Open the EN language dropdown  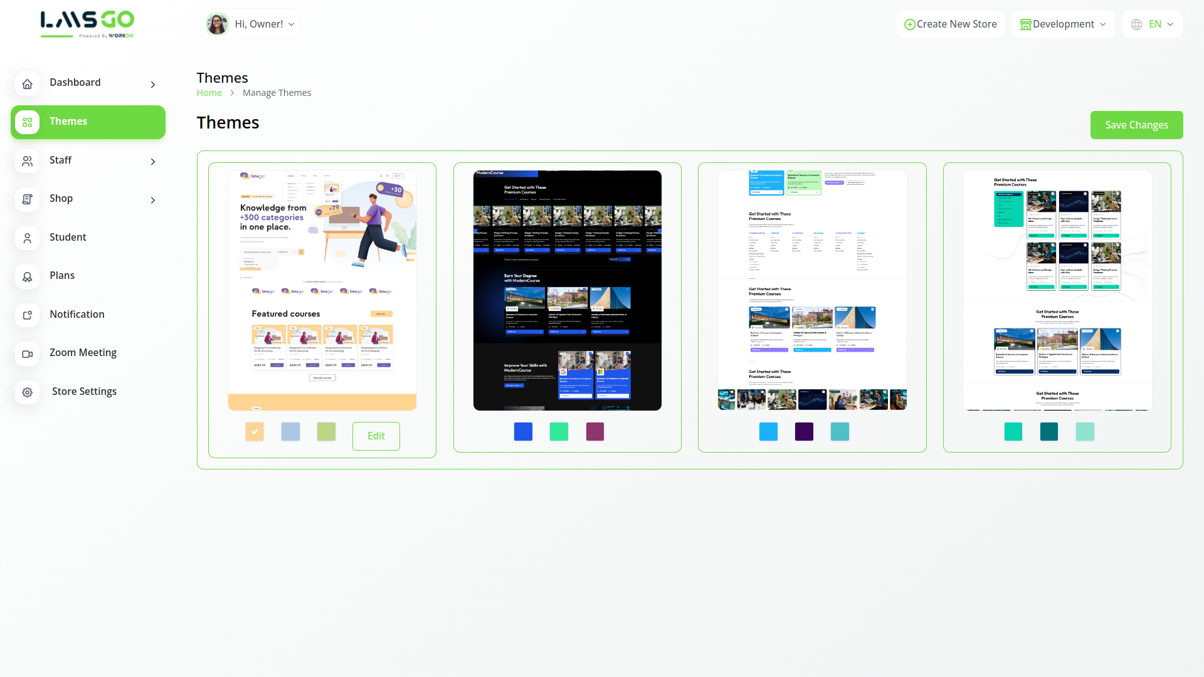click(x=1152, y=24)
